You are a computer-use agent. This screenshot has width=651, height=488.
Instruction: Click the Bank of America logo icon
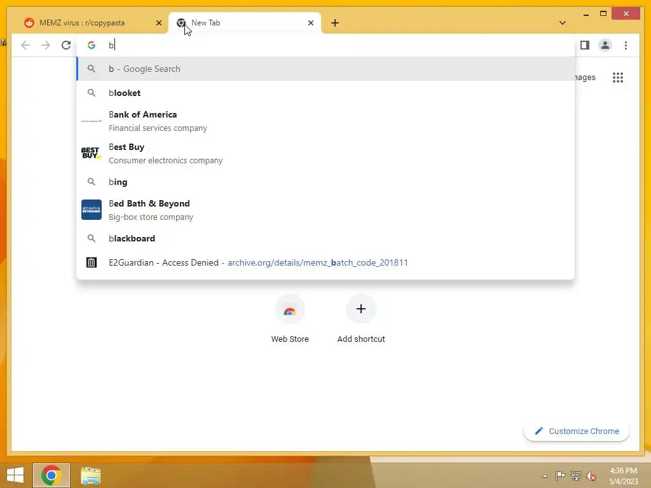(92, 121)
